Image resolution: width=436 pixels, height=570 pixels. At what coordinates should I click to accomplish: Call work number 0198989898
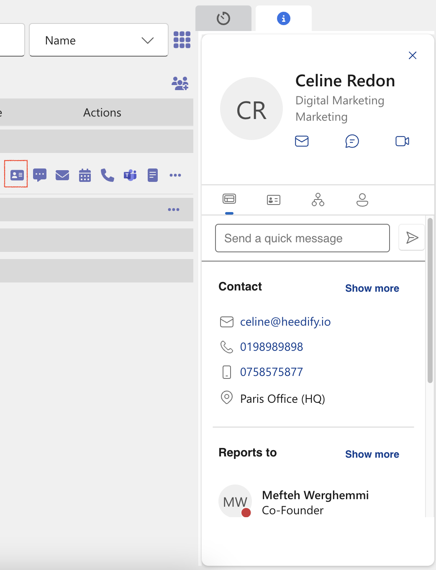click(x=272, y=347)
